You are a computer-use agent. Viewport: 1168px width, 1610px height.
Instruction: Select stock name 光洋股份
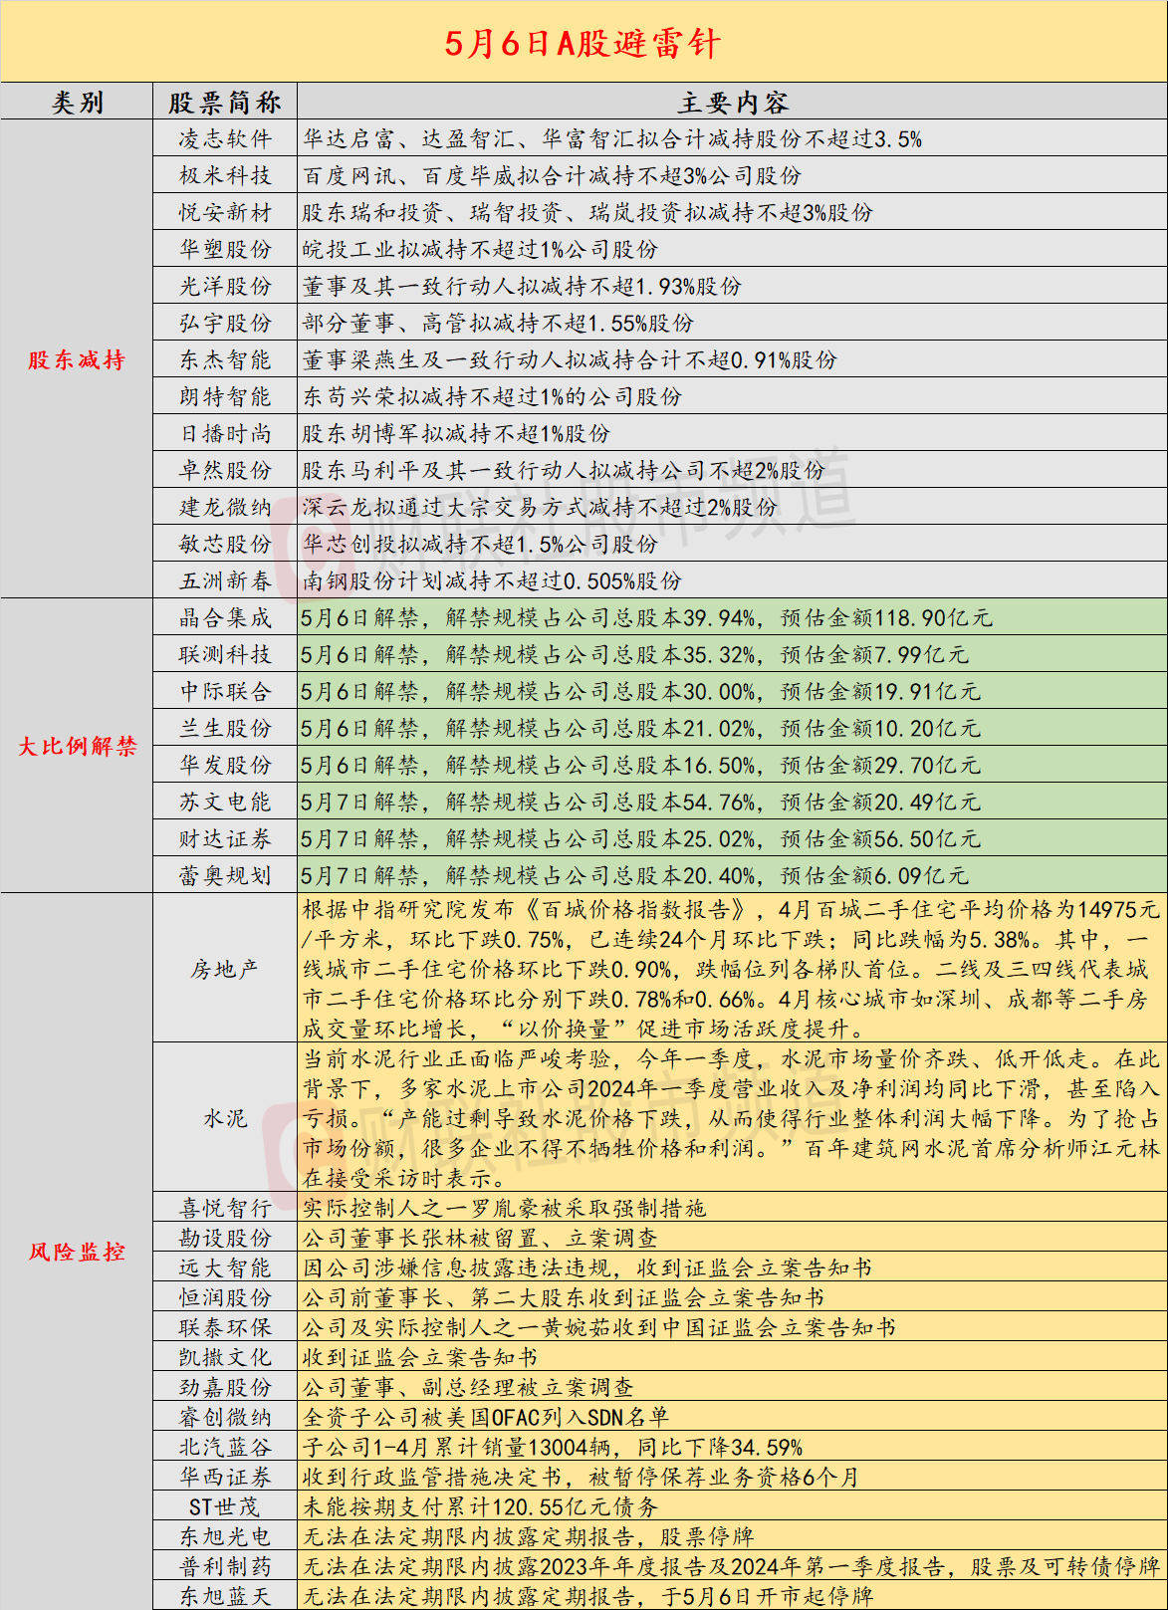pyautogui.click(x=225, y=287)
